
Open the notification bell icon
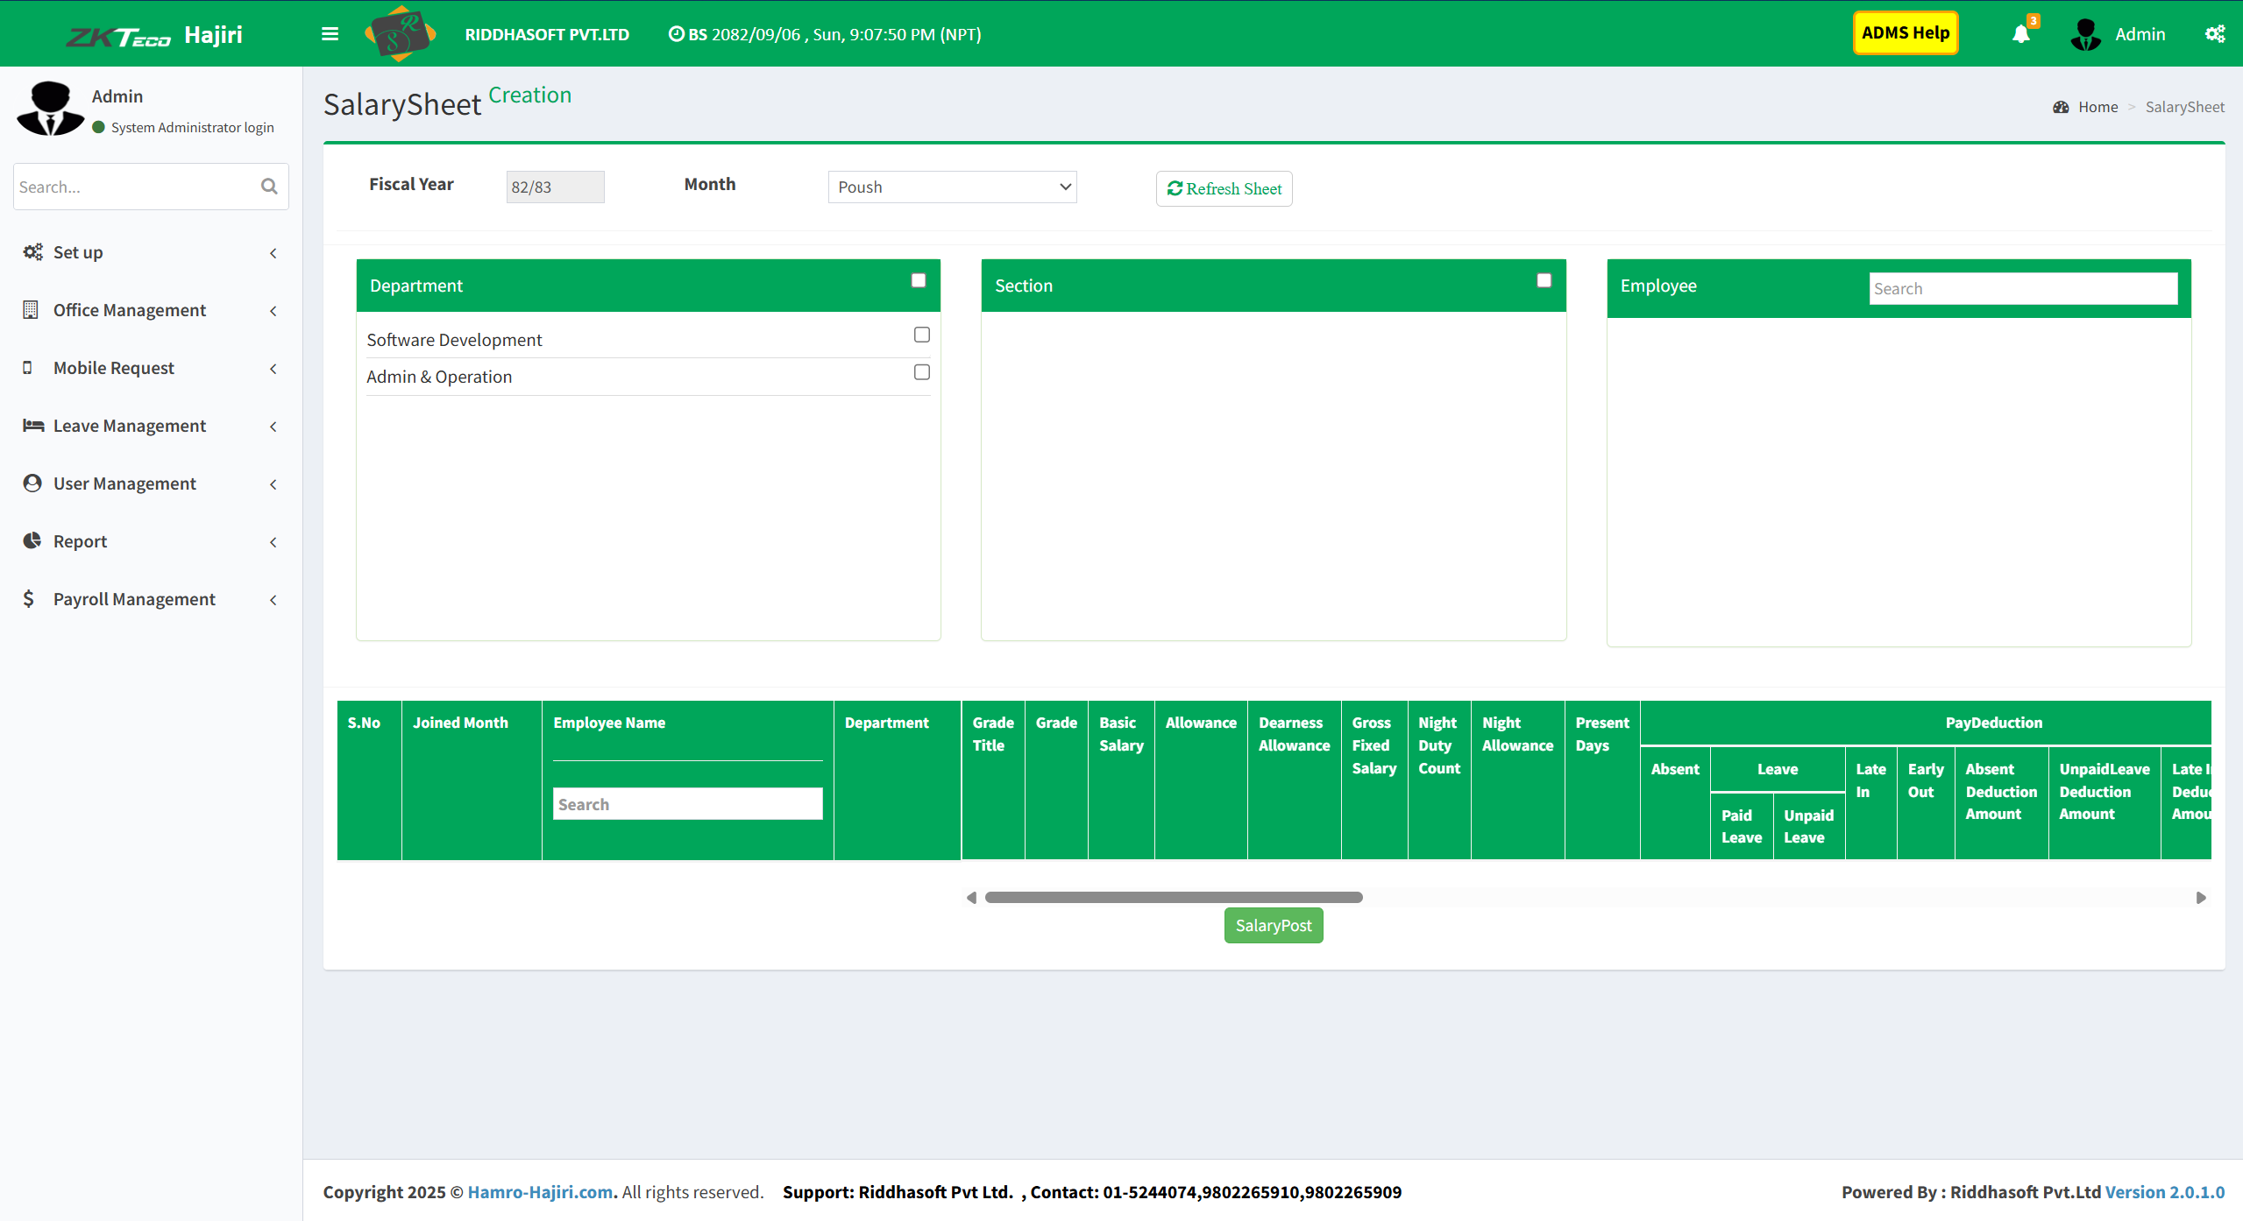point(2021,34)
